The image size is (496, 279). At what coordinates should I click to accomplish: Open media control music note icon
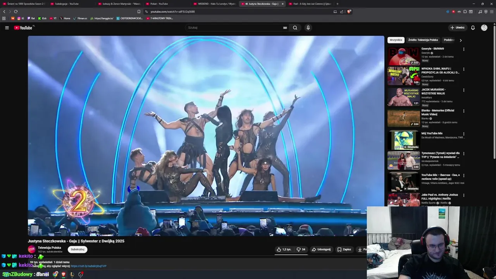[x=480, y=12]
